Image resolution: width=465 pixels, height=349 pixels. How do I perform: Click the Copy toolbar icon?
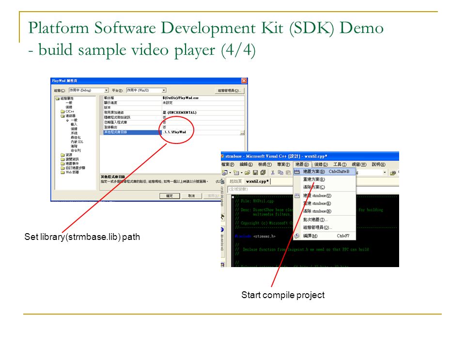click(x=280, y=173)
